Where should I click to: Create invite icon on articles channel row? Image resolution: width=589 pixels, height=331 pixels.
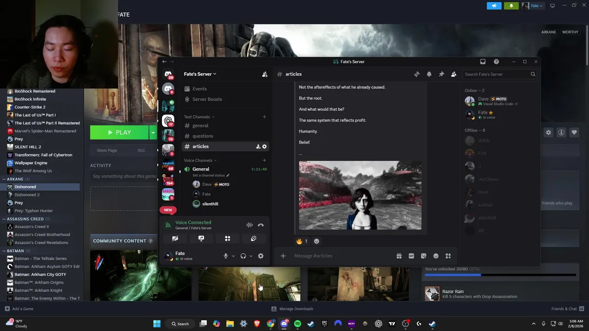point(258,146)
